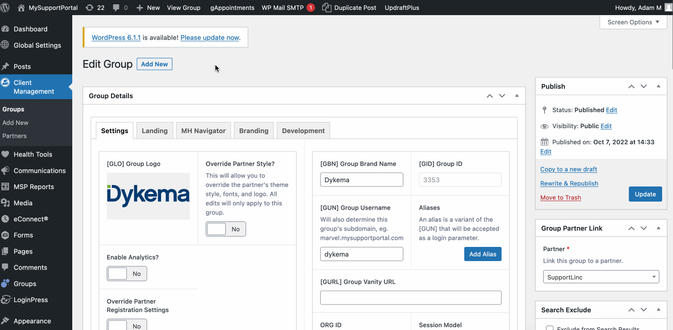Viewport: 673px width, 330px height.
Task: Open Appearance brush icon
Action: [x=5, y=321]
